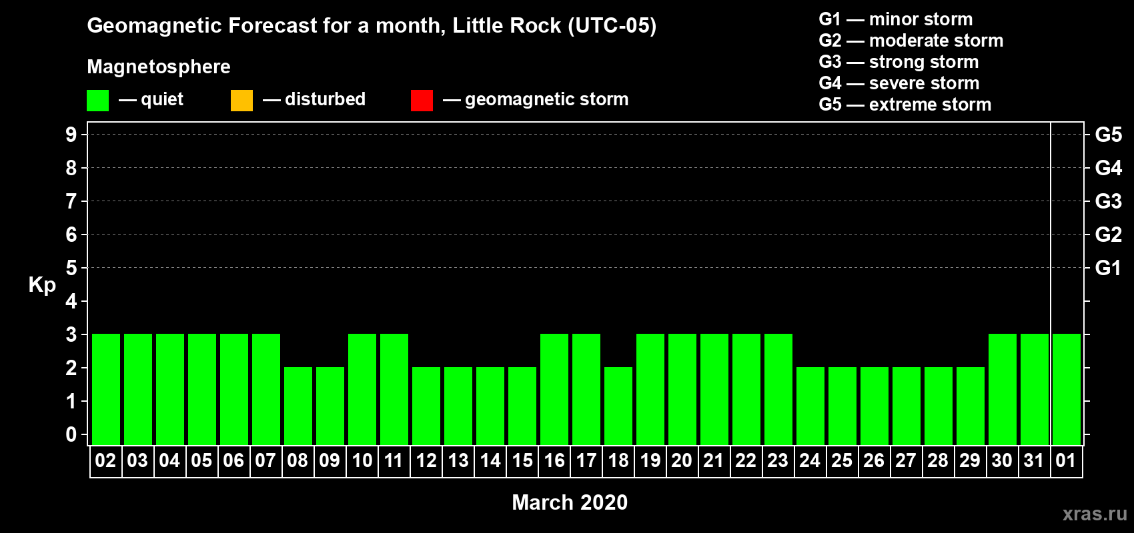The image size is (1134, 533).
Task: Click the 'G3 — strong storm' legend line
Action: coord(899,62)
